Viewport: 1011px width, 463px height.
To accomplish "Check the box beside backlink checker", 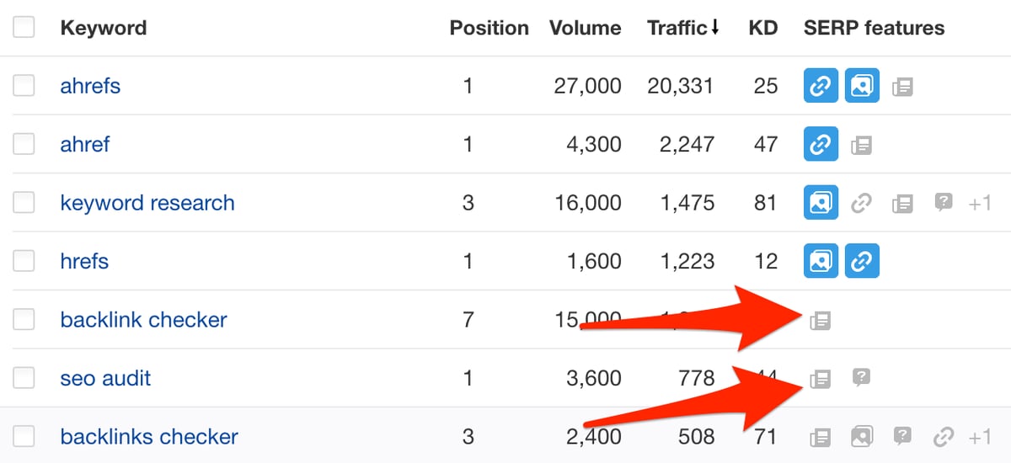I will click(24, 320).
